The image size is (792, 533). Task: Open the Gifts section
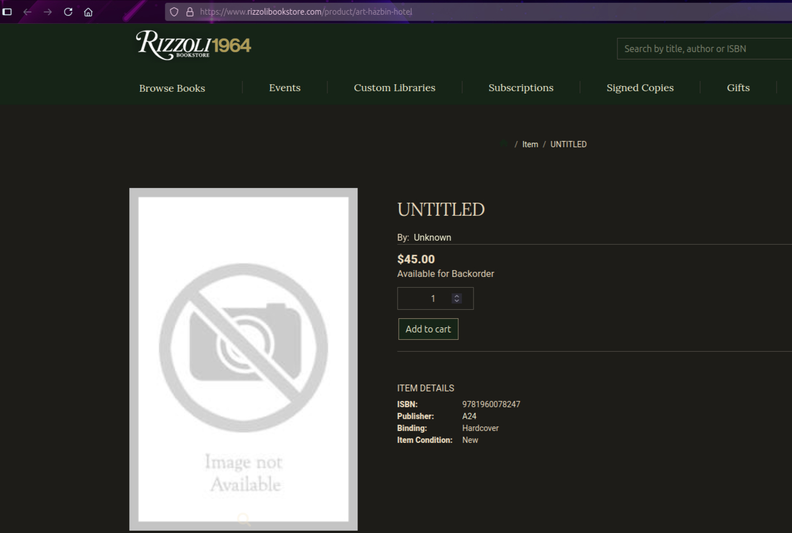pyautogui.click(x=738, y=88)
